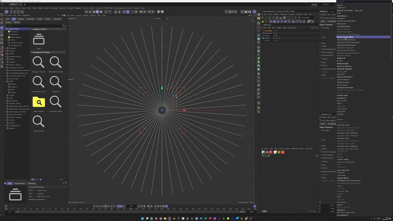Click the record keyframe button in timeline
The width and height of the screenshot is (393, 221).
139,206
